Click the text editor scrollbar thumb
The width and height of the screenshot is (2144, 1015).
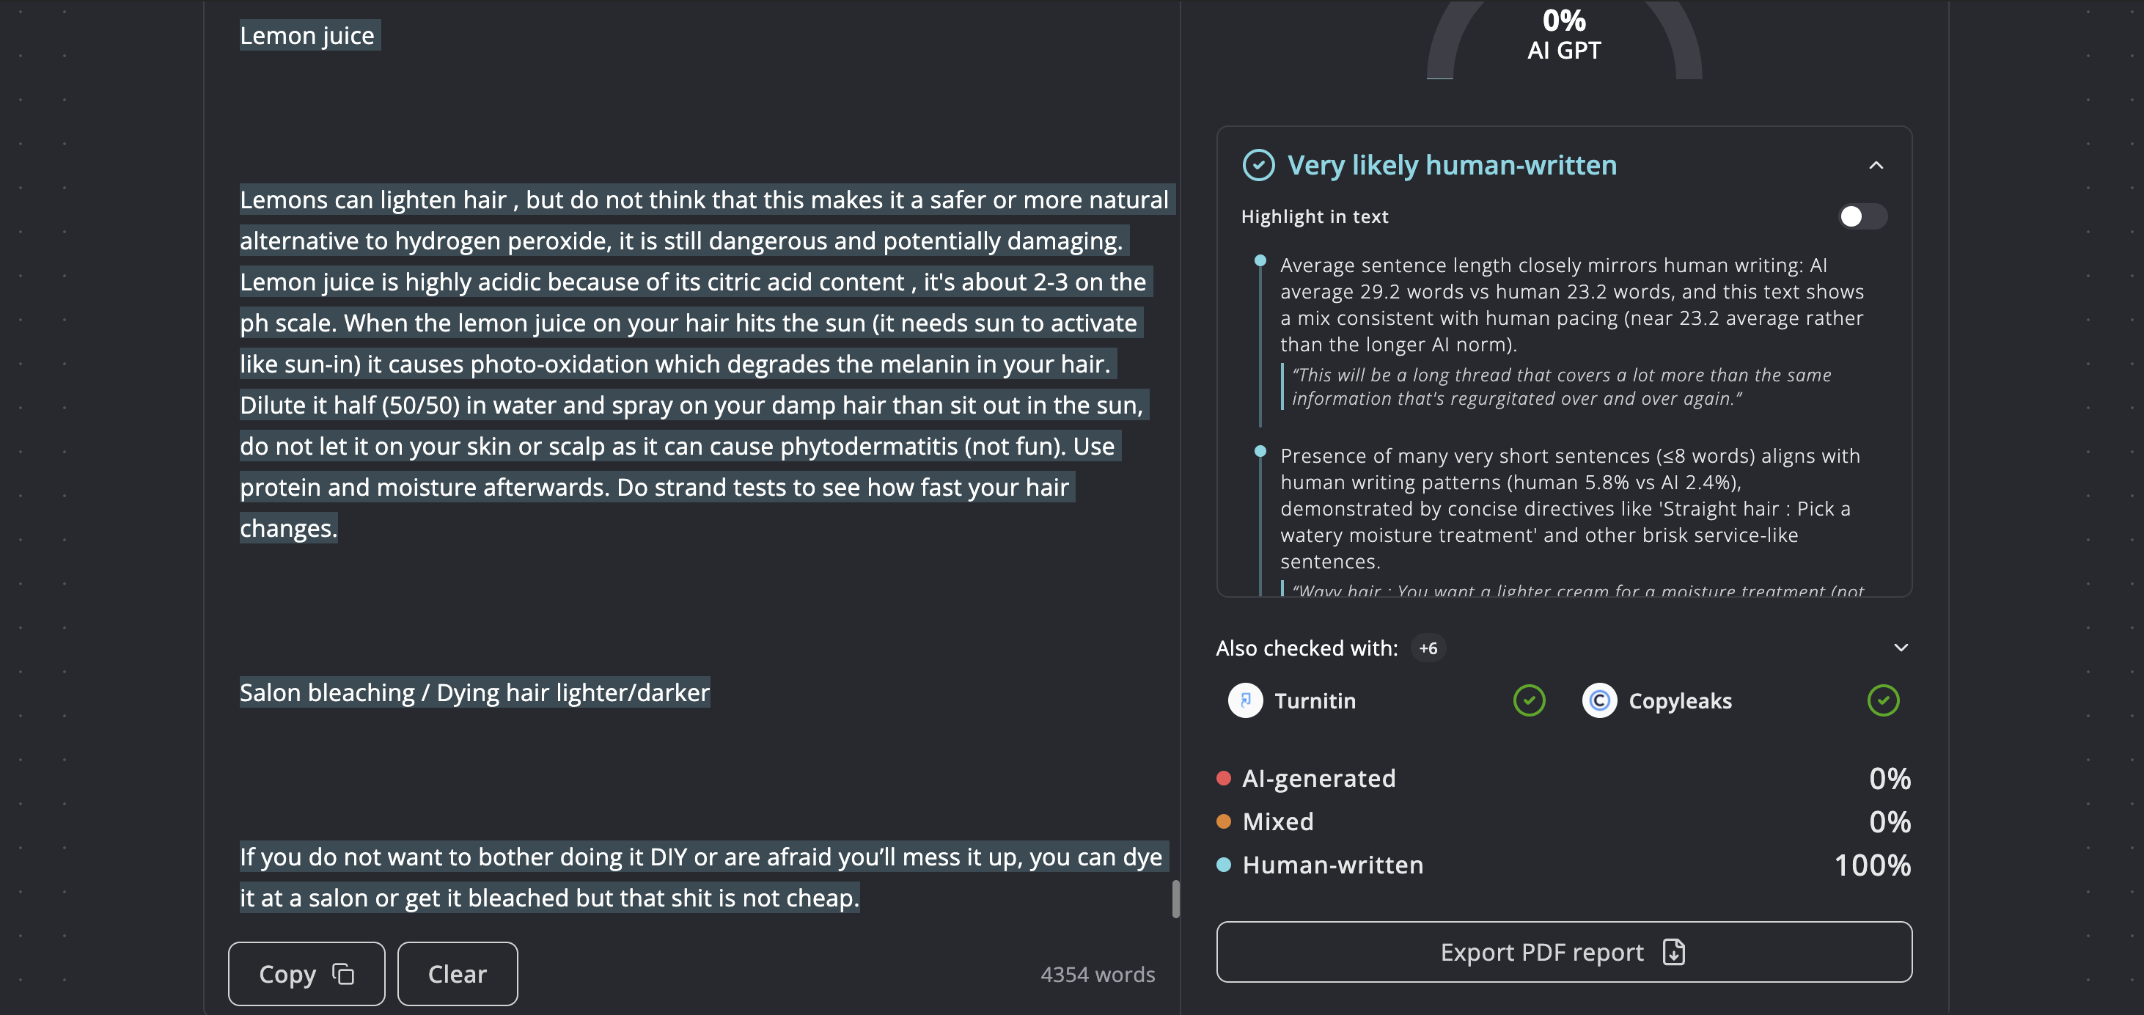coord(1175,899)
